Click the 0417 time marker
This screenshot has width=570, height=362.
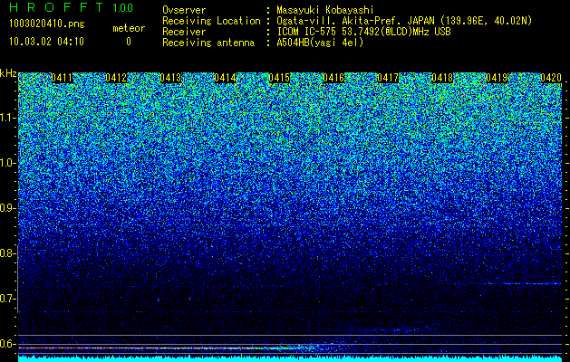pos(388,78)
